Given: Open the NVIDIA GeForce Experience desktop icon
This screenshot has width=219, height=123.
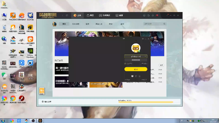Looking at the screenshot, I should (30, 53).
